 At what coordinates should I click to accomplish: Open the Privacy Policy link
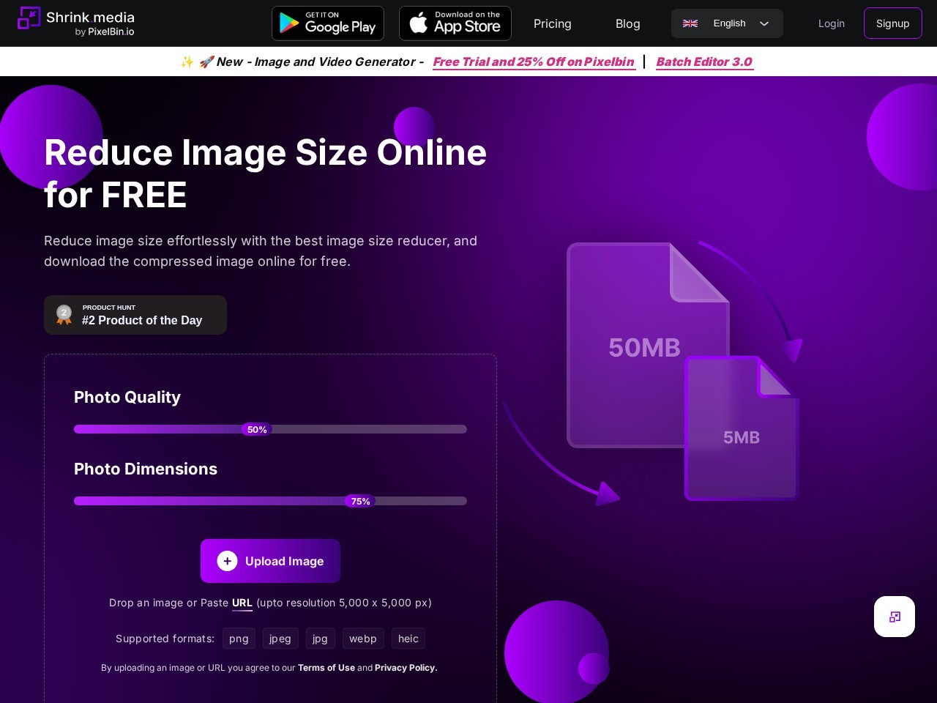(x=406, y=668)
